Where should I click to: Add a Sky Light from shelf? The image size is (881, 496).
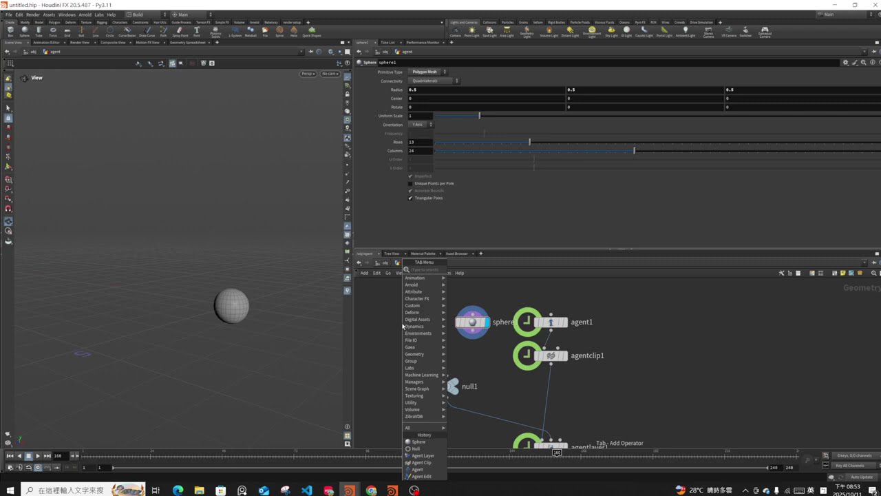tap(611, 32)
